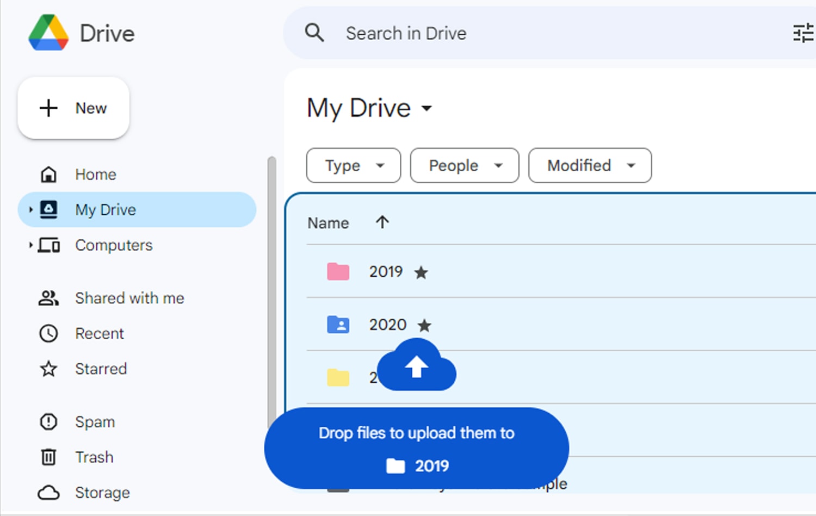Open Starred items via the star icon
This screenshot has height=516, width=816.
pos(48,369)
